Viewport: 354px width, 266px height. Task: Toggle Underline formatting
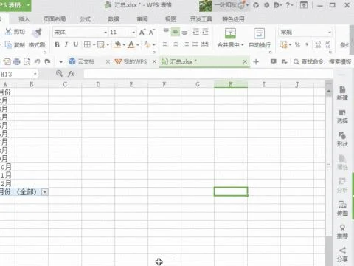(x=75, y=44)
